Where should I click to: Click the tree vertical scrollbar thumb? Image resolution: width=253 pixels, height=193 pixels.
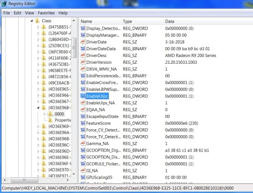74,48
